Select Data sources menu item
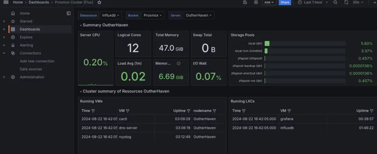Image resolution: width=377 pixels, height=154 pixels. 31,69
